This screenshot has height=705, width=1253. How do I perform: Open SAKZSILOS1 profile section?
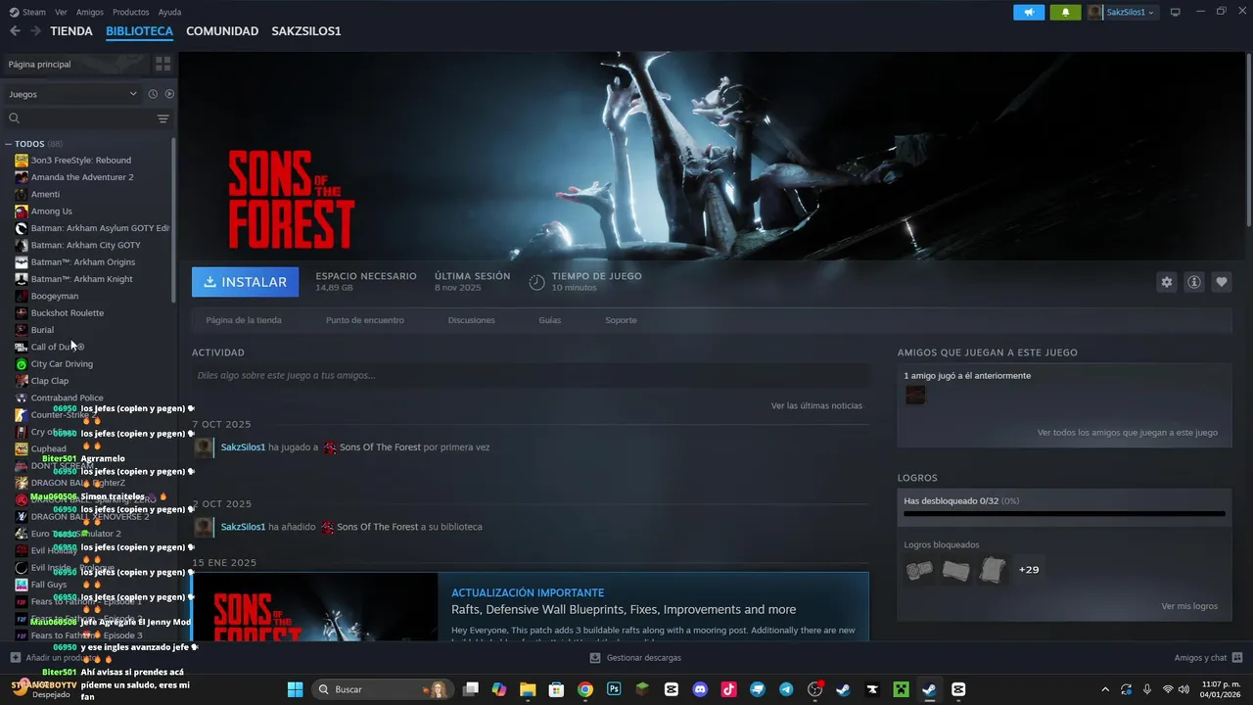coord(306,31)
